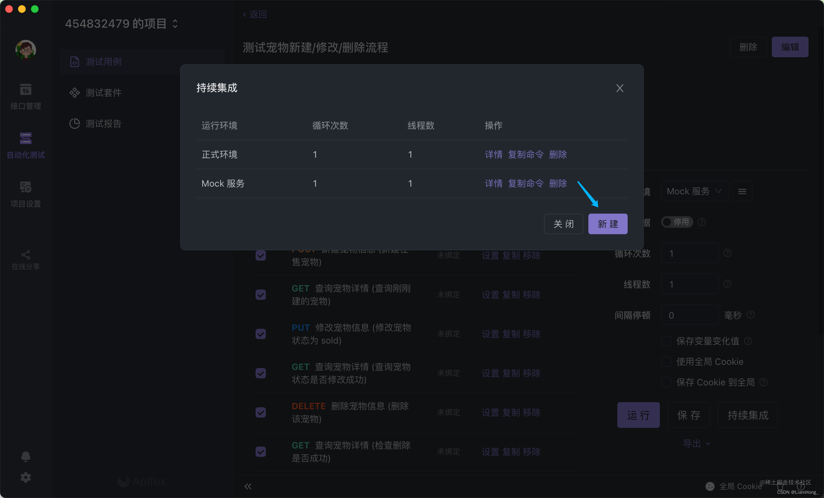This screenshot has height=498, width=824.
Task: Click the 间隔停顿 input field
Action: (x=689, y=315)
